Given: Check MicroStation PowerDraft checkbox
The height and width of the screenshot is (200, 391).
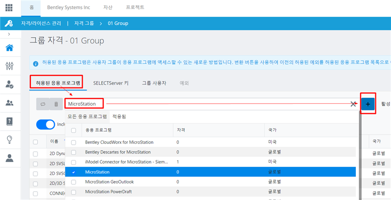Looking at the screenshot, I should click(74, 192).
